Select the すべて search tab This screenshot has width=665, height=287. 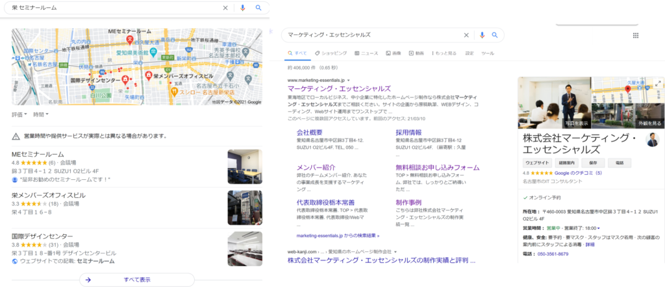point(297,53)
